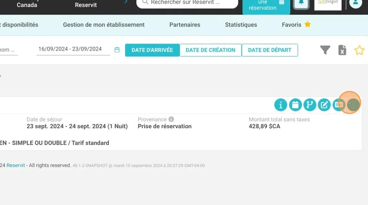Viewport: 368px width, 205px height.
Task: Click the stay dates 23 sept. 2024 - 24 sept. 2024
Action: [77, 126]
